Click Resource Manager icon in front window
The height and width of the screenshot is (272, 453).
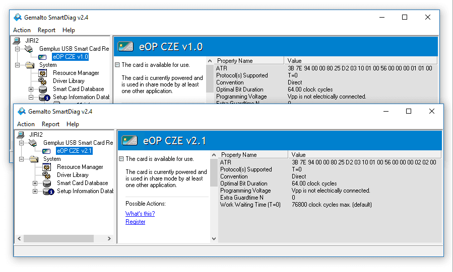click(46, 167)
